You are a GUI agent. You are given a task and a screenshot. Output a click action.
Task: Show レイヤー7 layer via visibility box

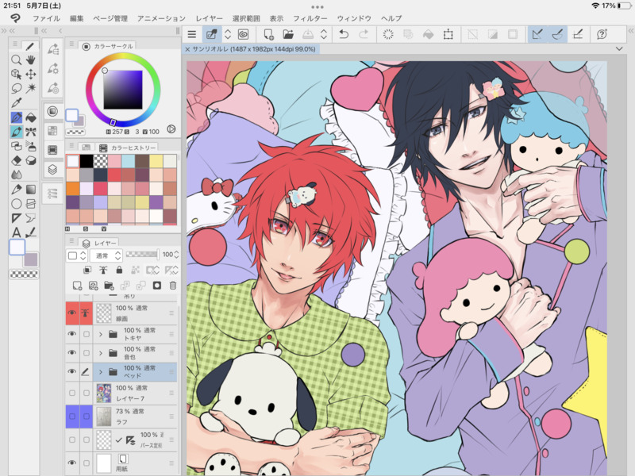point(72,393)
